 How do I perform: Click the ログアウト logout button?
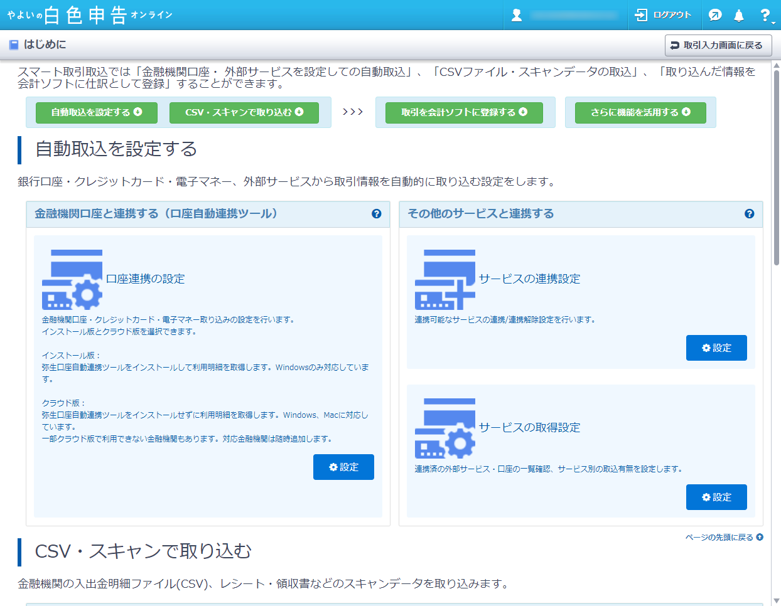point(663,15)
